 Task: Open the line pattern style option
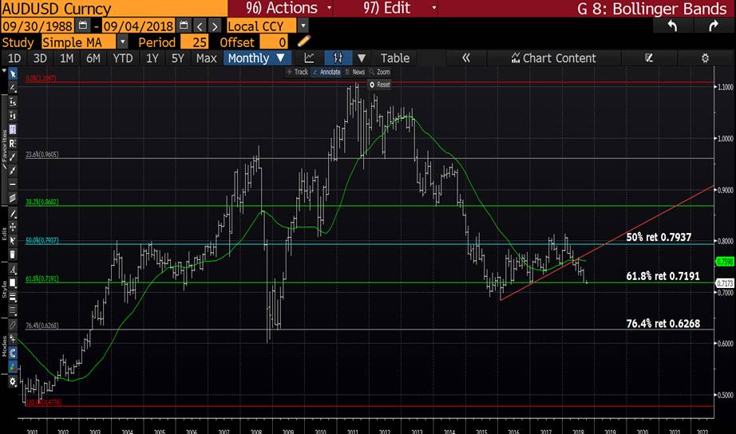click(13, 310)
